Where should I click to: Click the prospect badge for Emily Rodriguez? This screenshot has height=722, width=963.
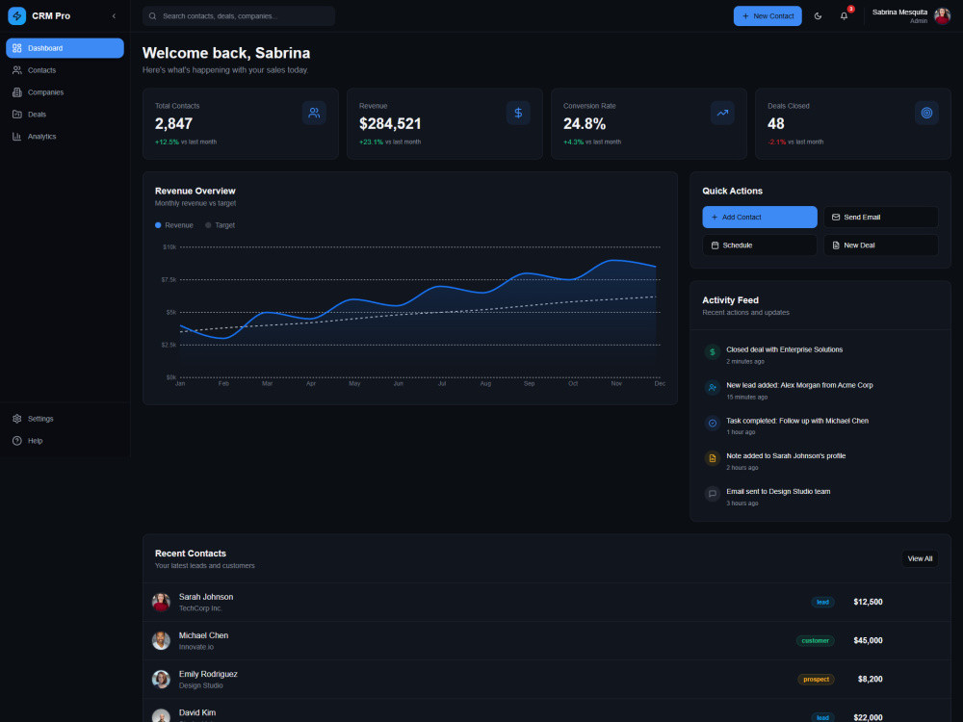pyautogui.click(x=816, y=680)
